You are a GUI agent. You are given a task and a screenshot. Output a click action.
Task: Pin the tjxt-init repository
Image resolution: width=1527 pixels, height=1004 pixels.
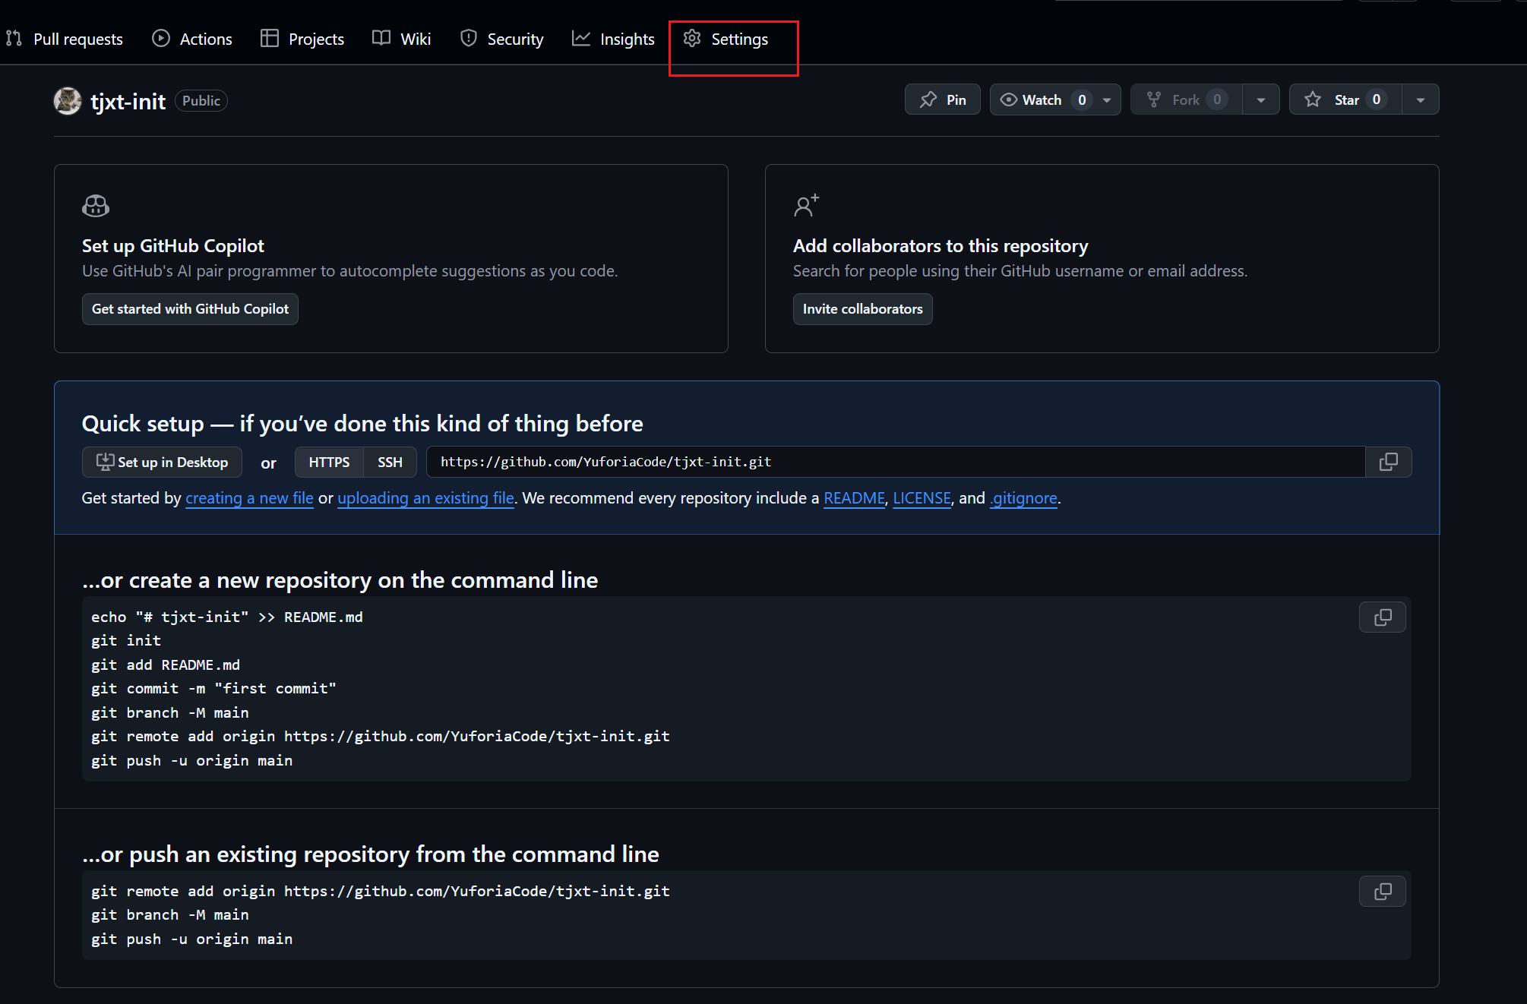pyautogui.click(x=942, y=99)
